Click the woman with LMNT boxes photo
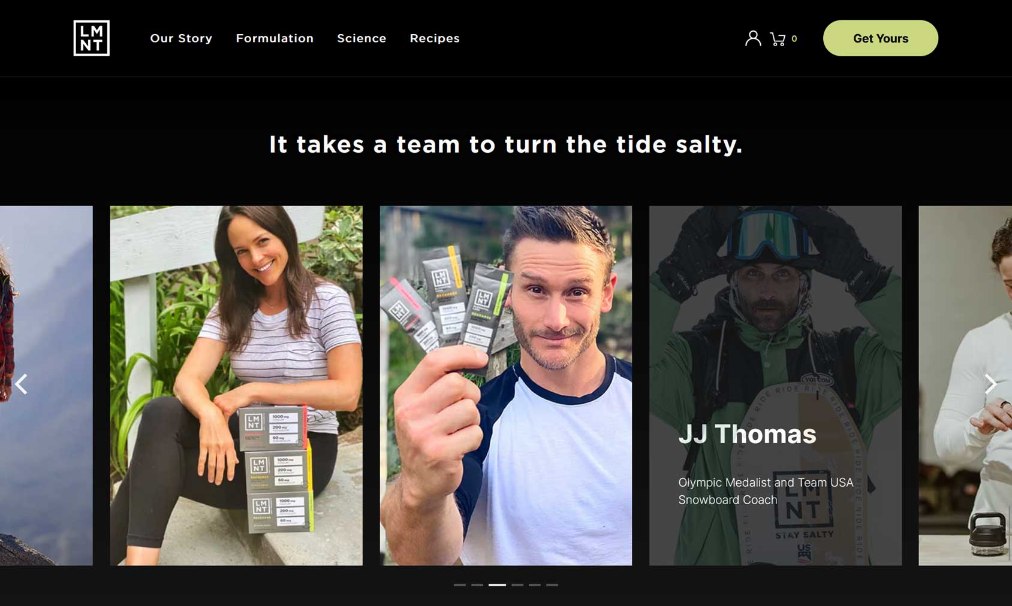This screenshot has height=606, width=1012. pos(236,386)
